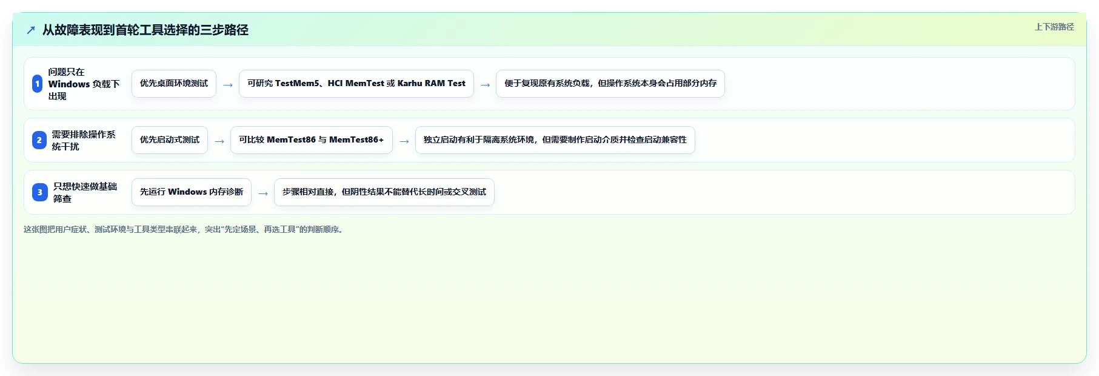The image size is (1099, 376).
Task: Click the 先运行 Windows 内存诊断 chip
Action: [192, 192]
